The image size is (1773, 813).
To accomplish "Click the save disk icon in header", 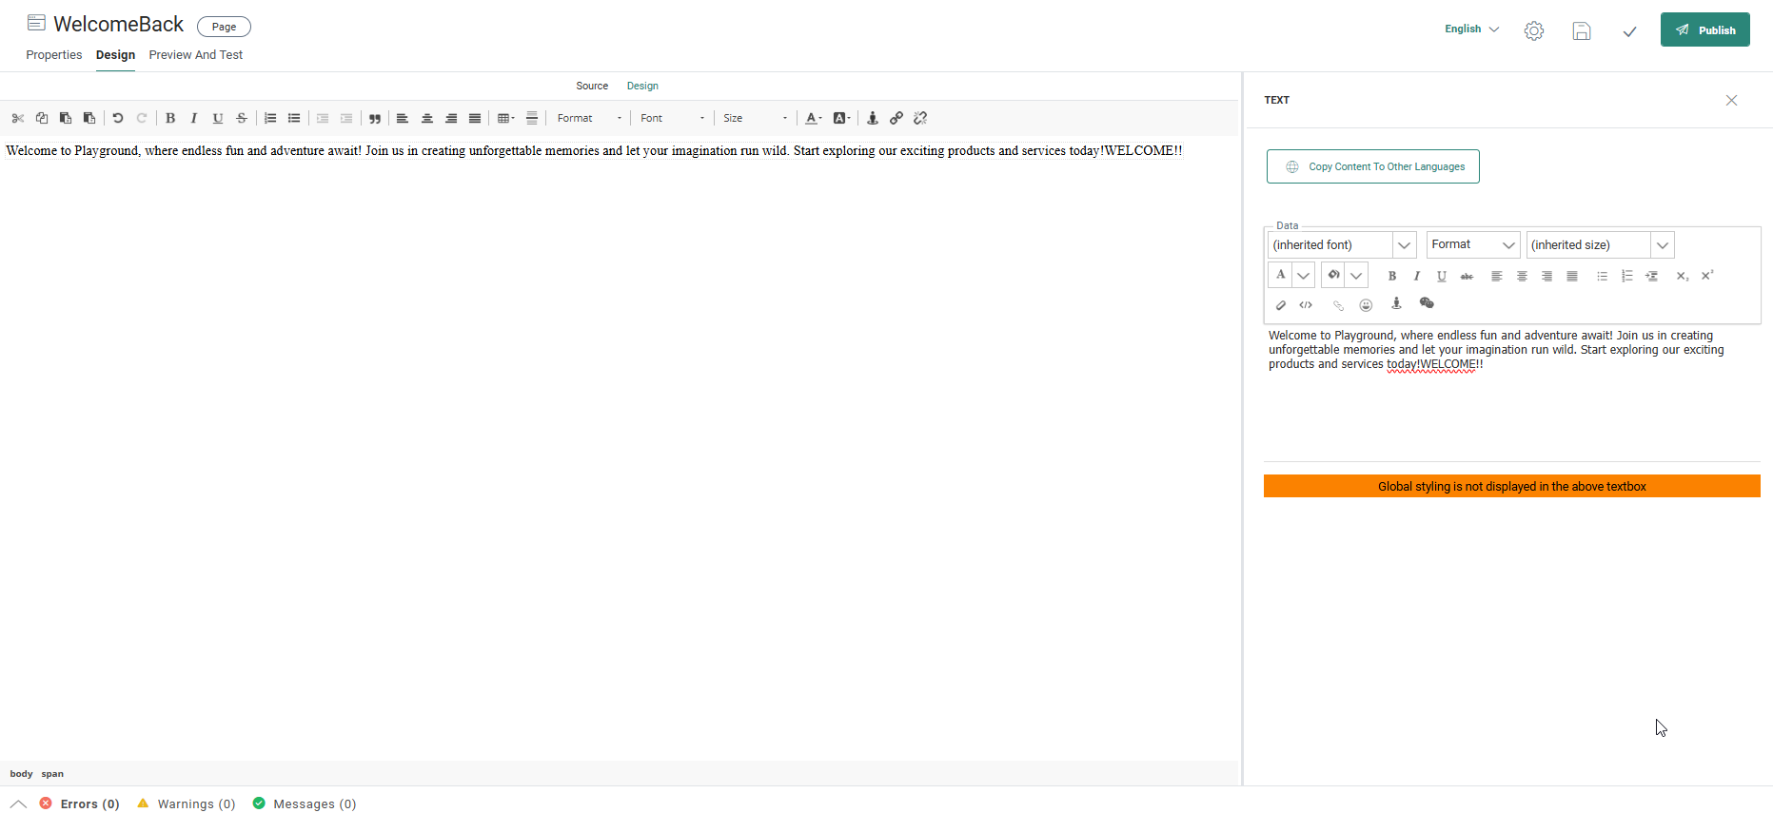I will click(x=1581, y=31).
